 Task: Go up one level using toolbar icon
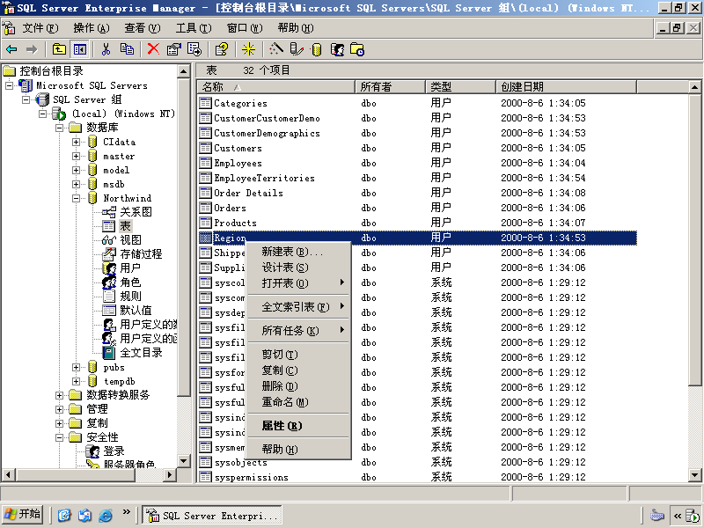click(x=59, y=49)
